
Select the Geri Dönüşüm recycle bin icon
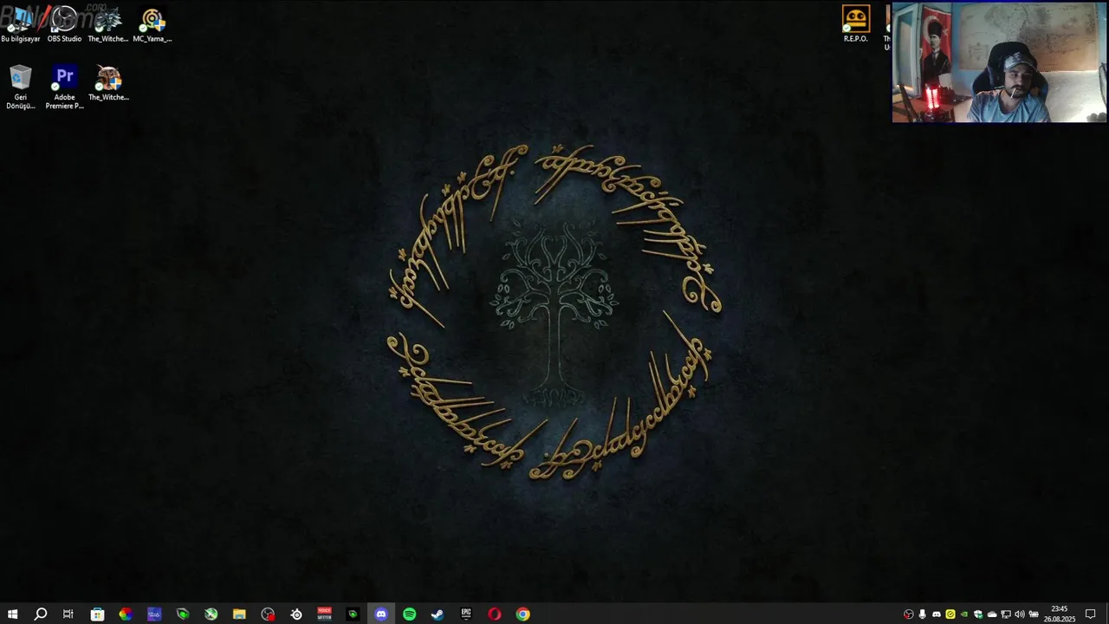tap(20, 88)
